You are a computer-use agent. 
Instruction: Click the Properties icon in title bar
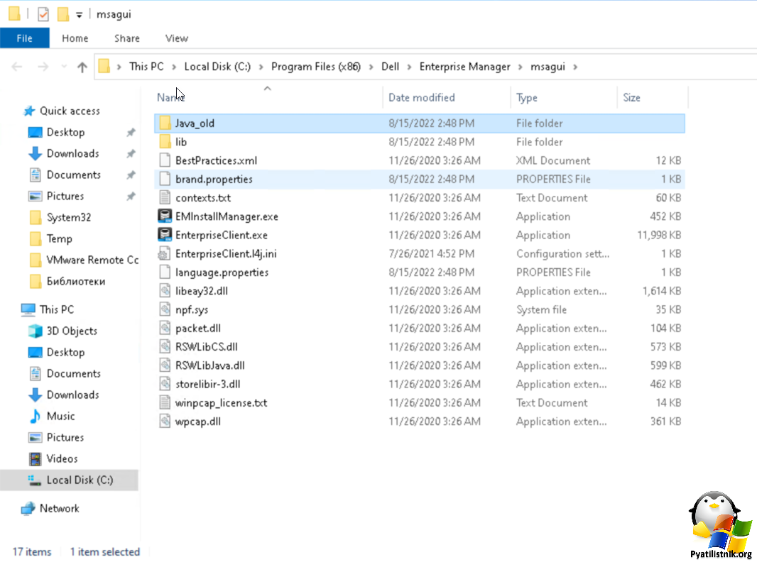pyautogui.click(x=43, y=14)
